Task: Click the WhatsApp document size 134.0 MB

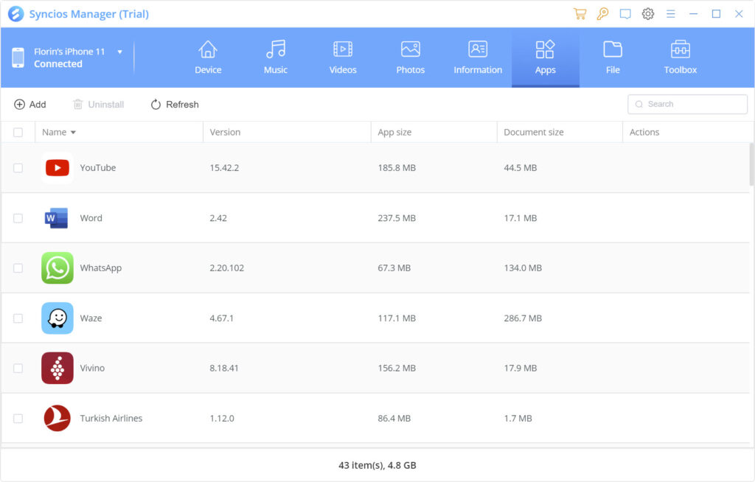Action: tap(523, 268)
